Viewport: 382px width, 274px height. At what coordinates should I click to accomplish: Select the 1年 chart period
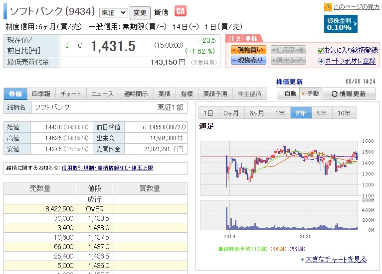pyautogui.click(x=280, y=113)
